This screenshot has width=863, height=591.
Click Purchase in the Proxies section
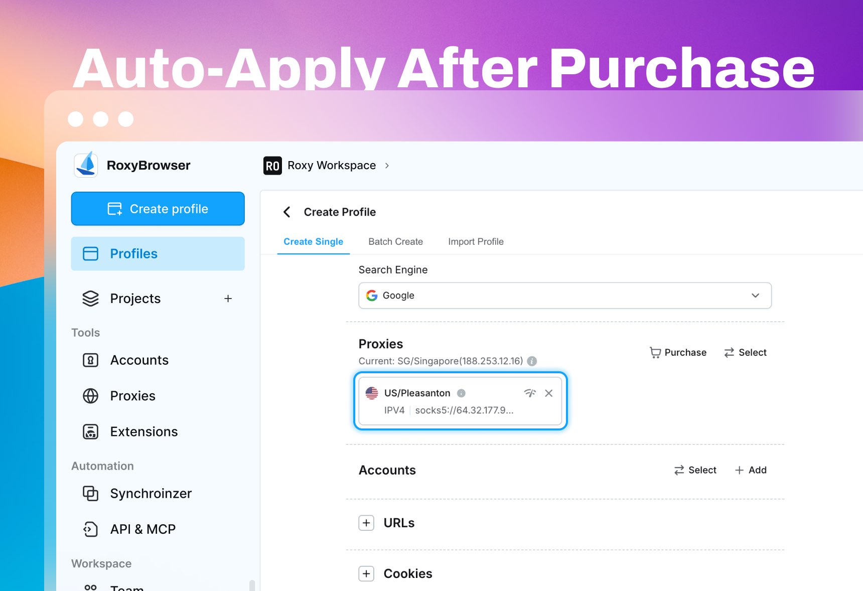click(678, 353)
